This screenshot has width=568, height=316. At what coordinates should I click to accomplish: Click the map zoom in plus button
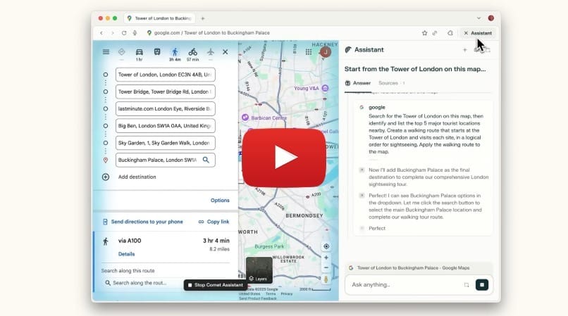point(326,258)
